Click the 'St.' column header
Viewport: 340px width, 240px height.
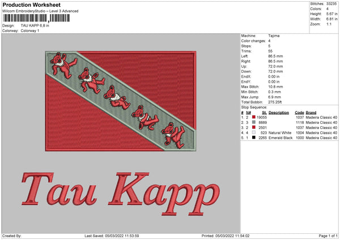coord(264,113)
